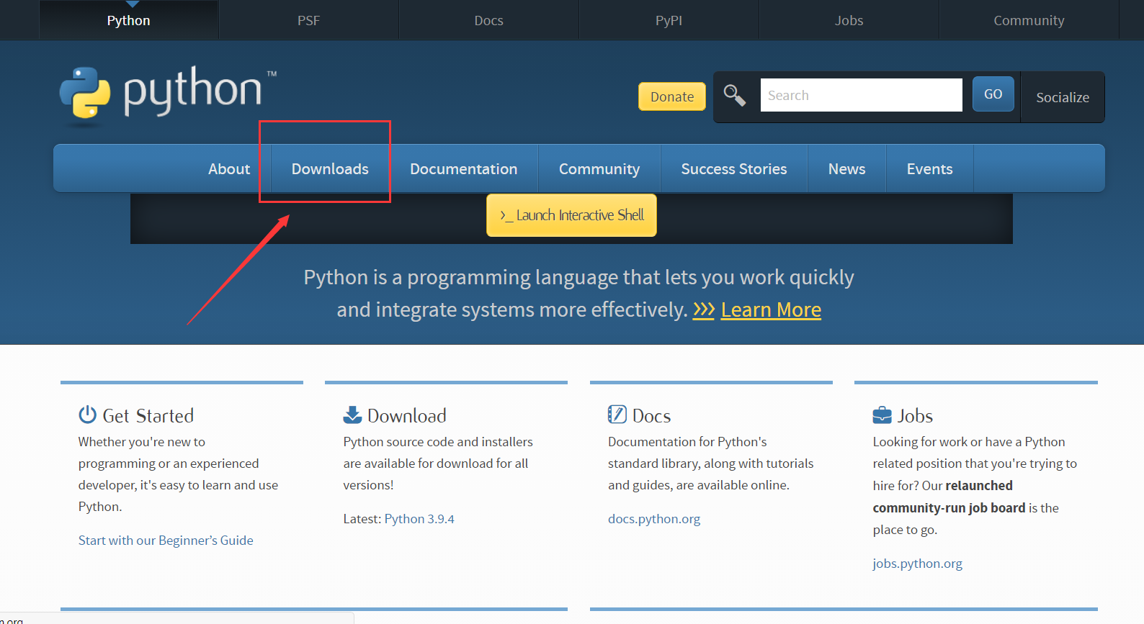
Task: Click the magnifying glass search icon
Action: point(734,95)
